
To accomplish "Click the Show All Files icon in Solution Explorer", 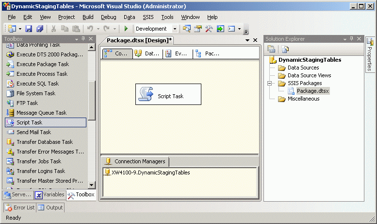I will 285,49.
